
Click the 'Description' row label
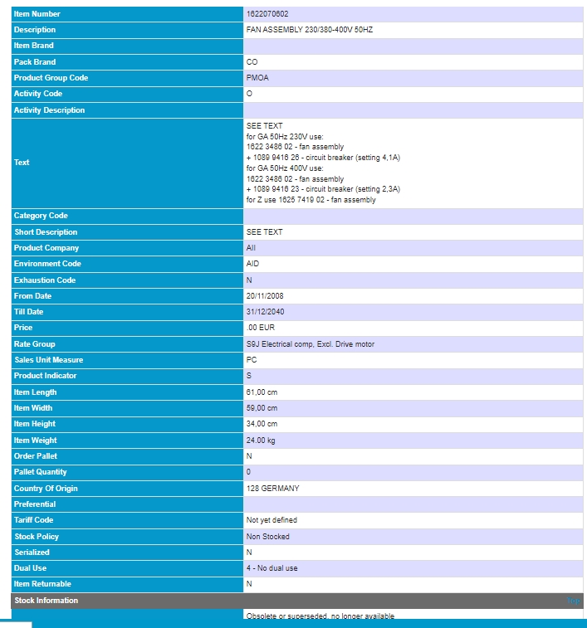coord(35,30)
